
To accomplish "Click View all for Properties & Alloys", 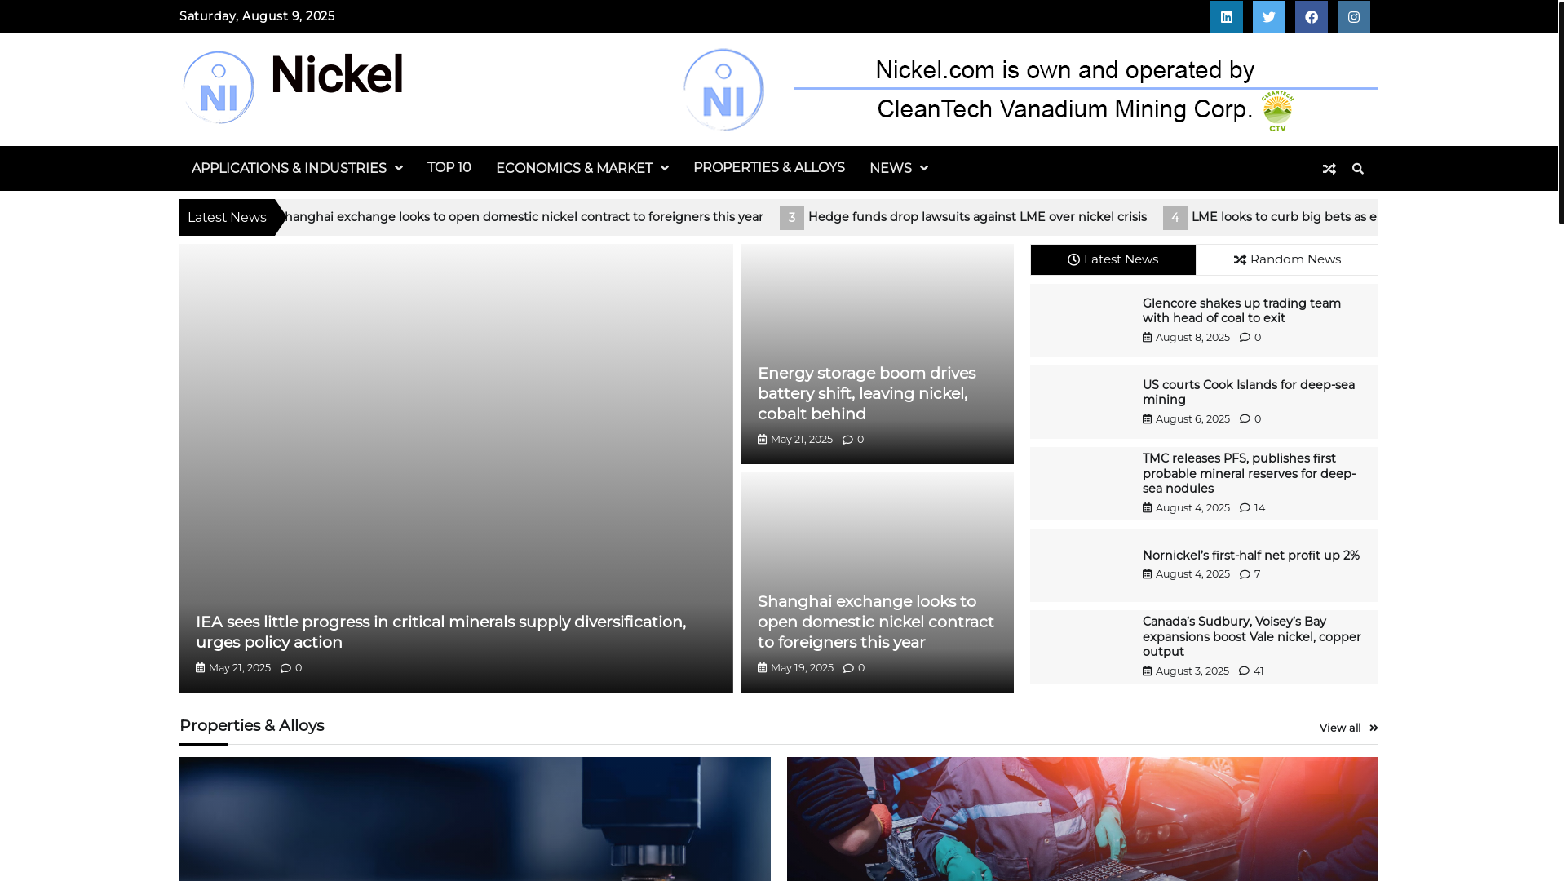I will coord(1348,728).
